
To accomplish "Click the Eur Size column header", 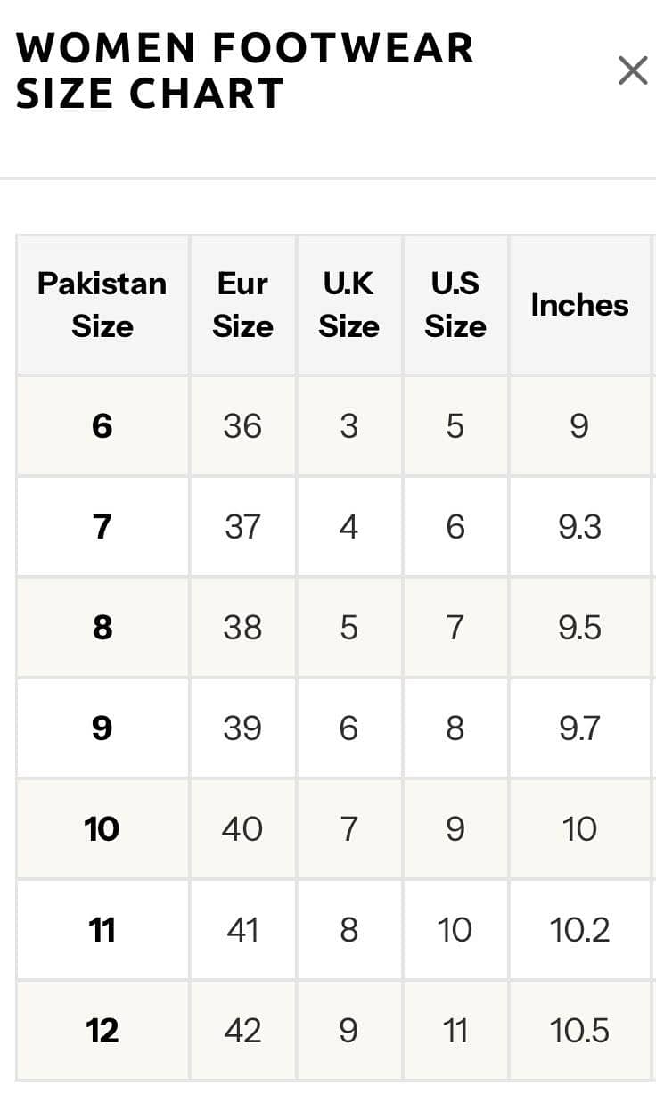I will click(x=242, y=305).
